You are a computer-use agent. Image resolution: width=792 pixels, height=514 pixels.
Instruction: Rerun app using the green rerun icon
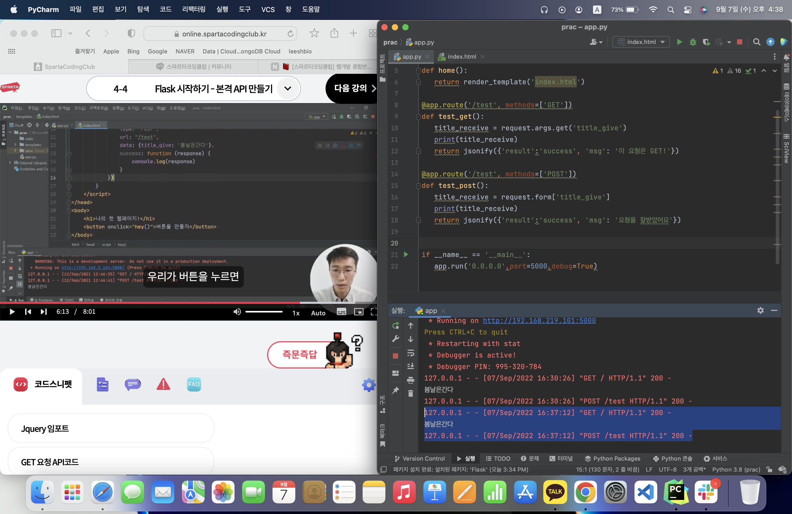click(x=395, y=326)
